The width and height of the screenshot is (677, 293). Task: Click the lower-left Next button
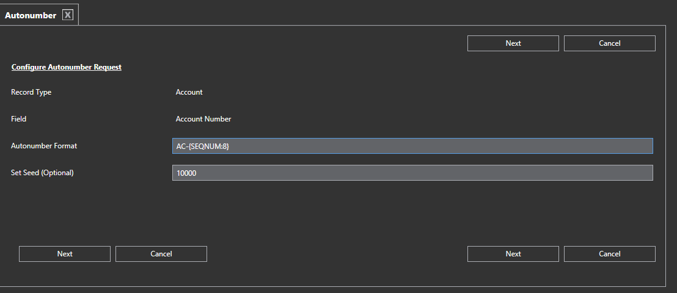tap(65, 254)
